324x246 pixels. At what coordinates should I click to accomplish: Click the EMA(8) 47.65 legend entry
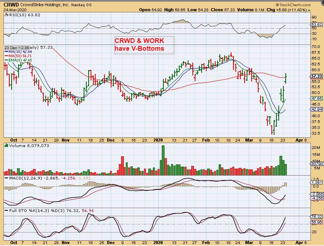click(18, 60)
